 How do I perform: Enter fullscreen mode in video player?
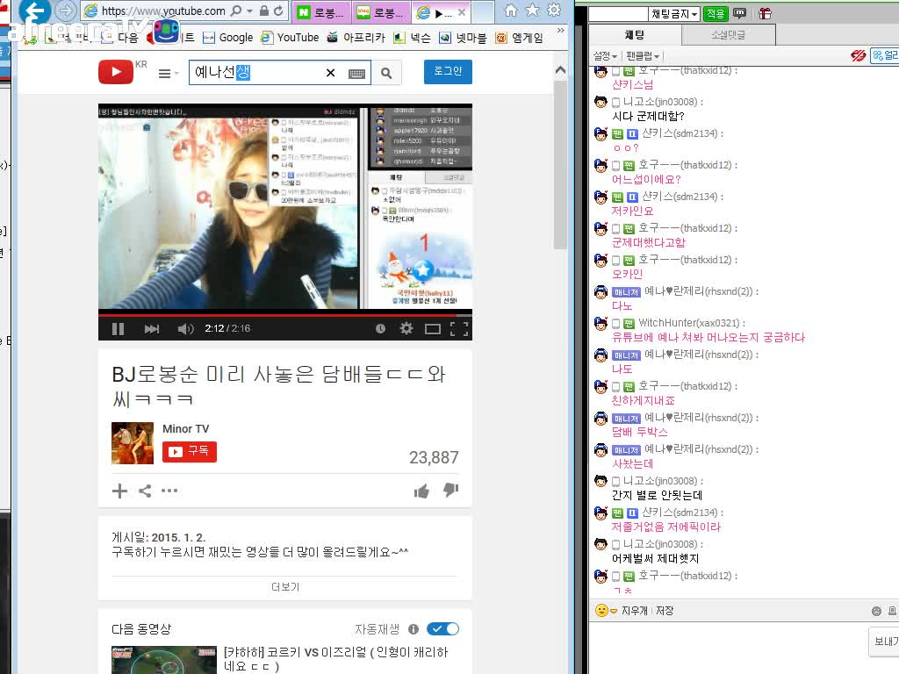(x=458, y=329)
